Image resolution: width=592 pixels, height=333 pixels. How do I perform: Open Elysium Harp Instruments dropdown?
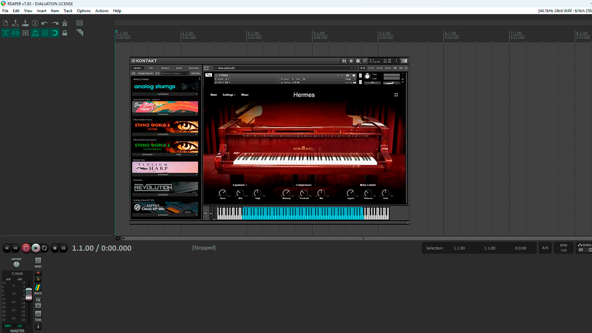[x=166, y=174]
